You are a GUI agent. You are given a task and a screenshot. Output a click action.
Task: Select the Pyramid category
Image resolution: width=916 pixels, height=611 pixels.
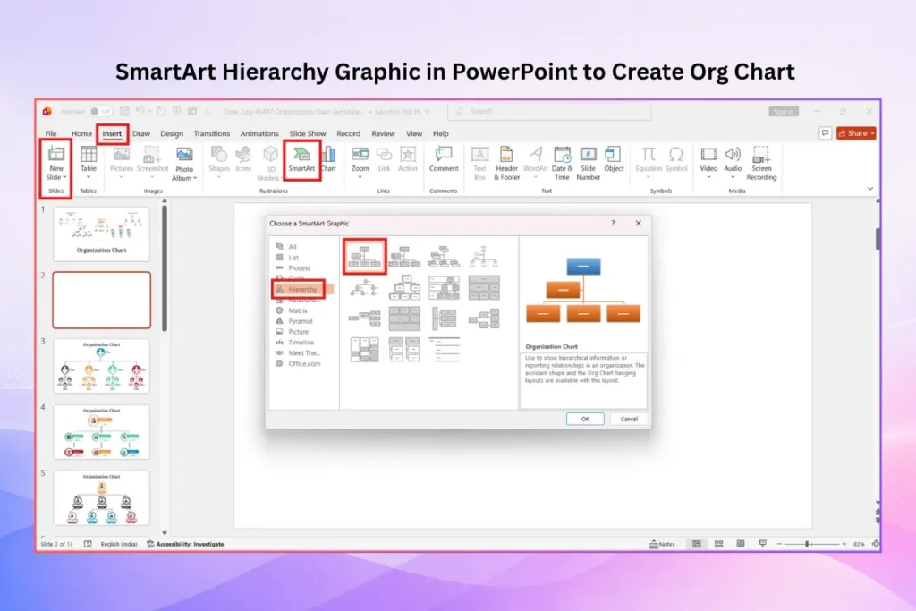301,321
